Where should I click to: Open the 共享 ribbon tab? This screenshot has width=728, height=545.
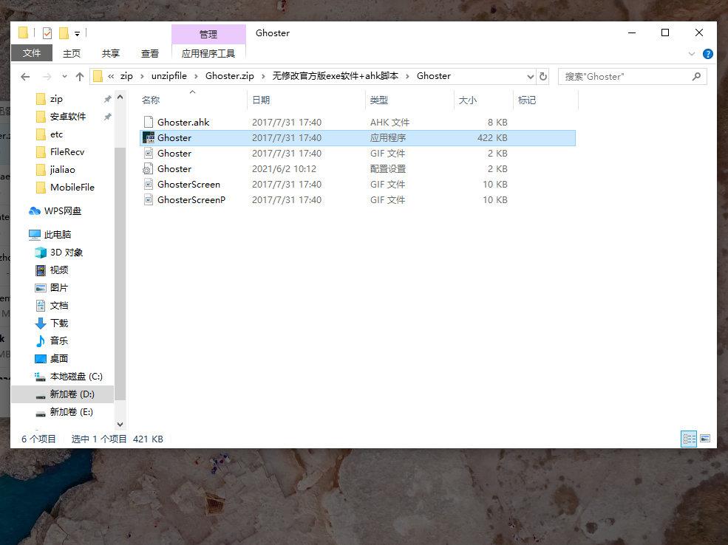coord(111,53)
